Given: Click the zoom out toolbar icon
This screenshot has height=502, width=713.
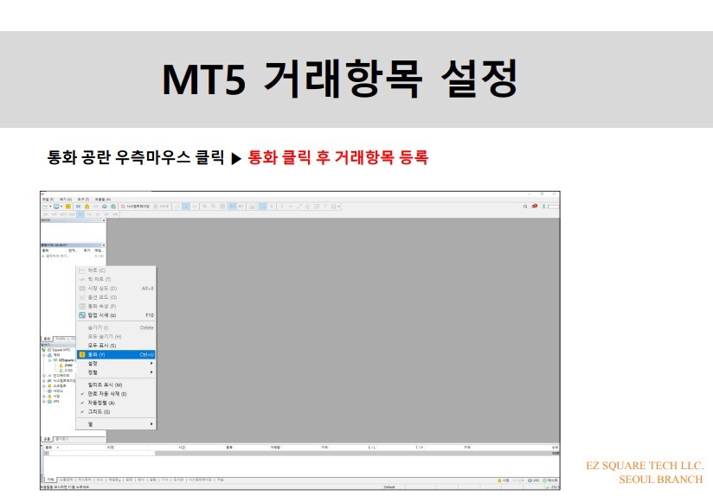Looking at the screenshot, I should (x=214, y=206).
